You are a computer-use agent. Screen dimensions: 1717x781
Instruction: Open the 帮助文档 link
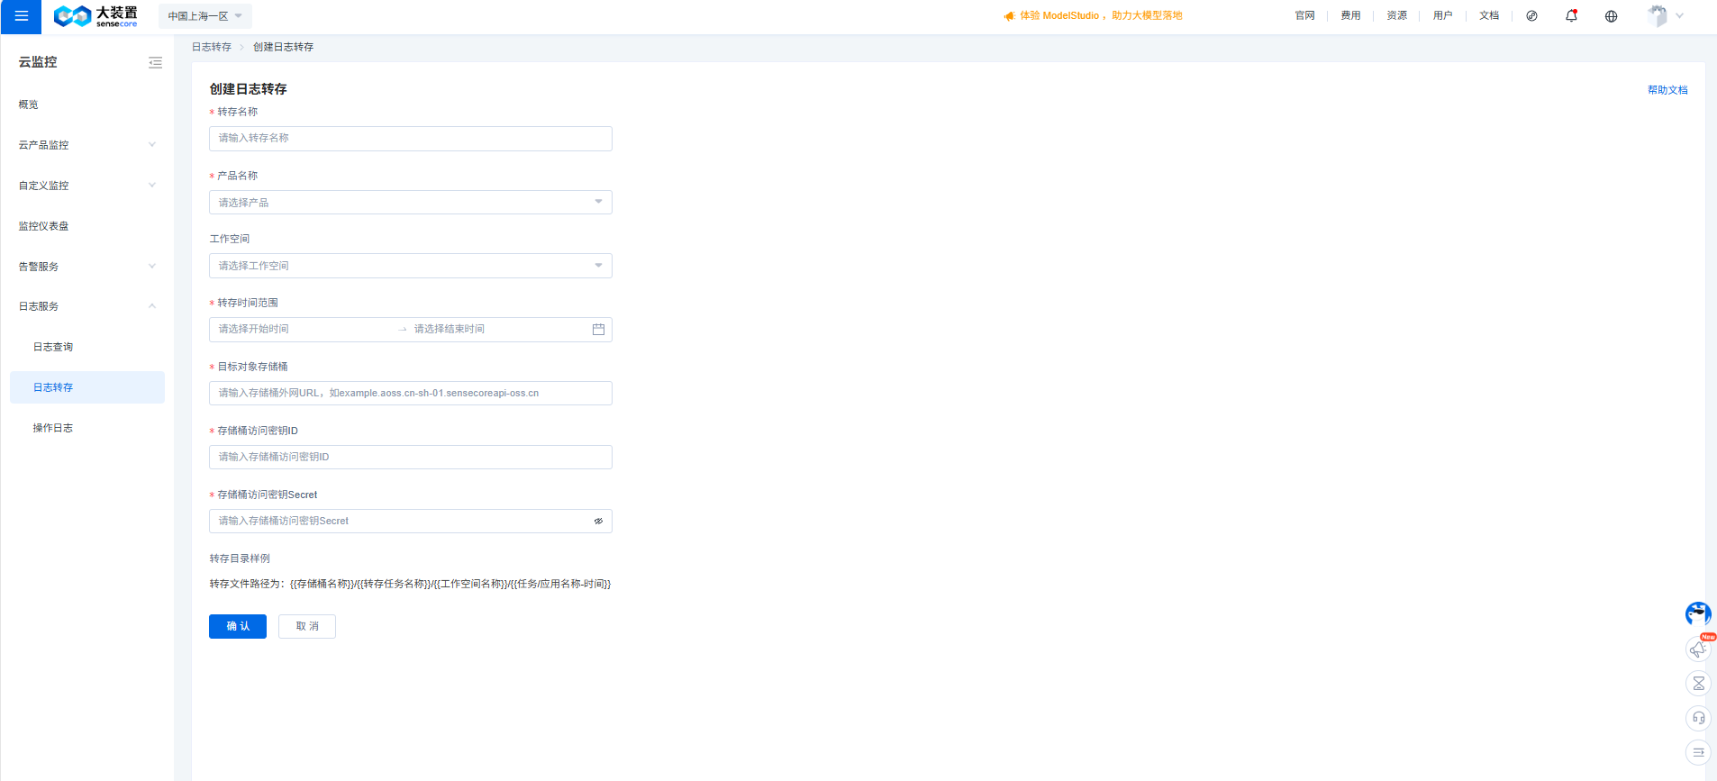tap(1667, 90)
